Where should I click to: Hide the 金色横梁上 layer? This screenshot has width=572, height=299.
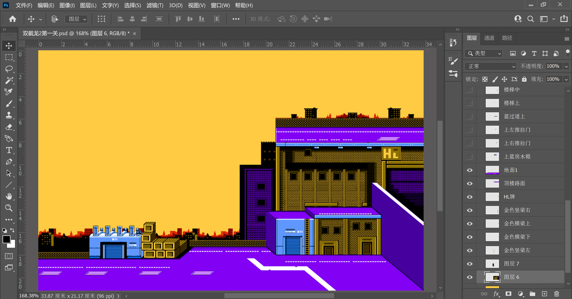[x=470, y=224]
